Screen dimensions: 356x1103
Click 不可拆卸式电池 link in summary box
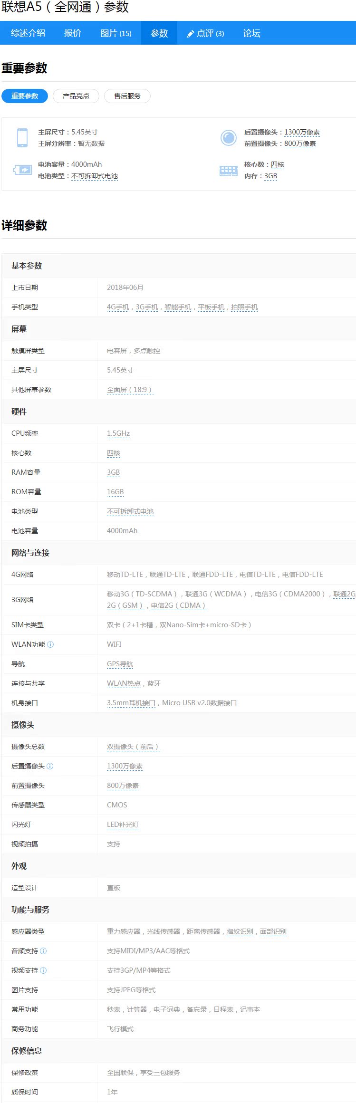(95, 176)
